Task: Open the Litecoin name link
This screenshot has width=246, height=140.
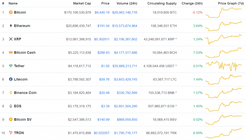Action: (x=21, y=79)
